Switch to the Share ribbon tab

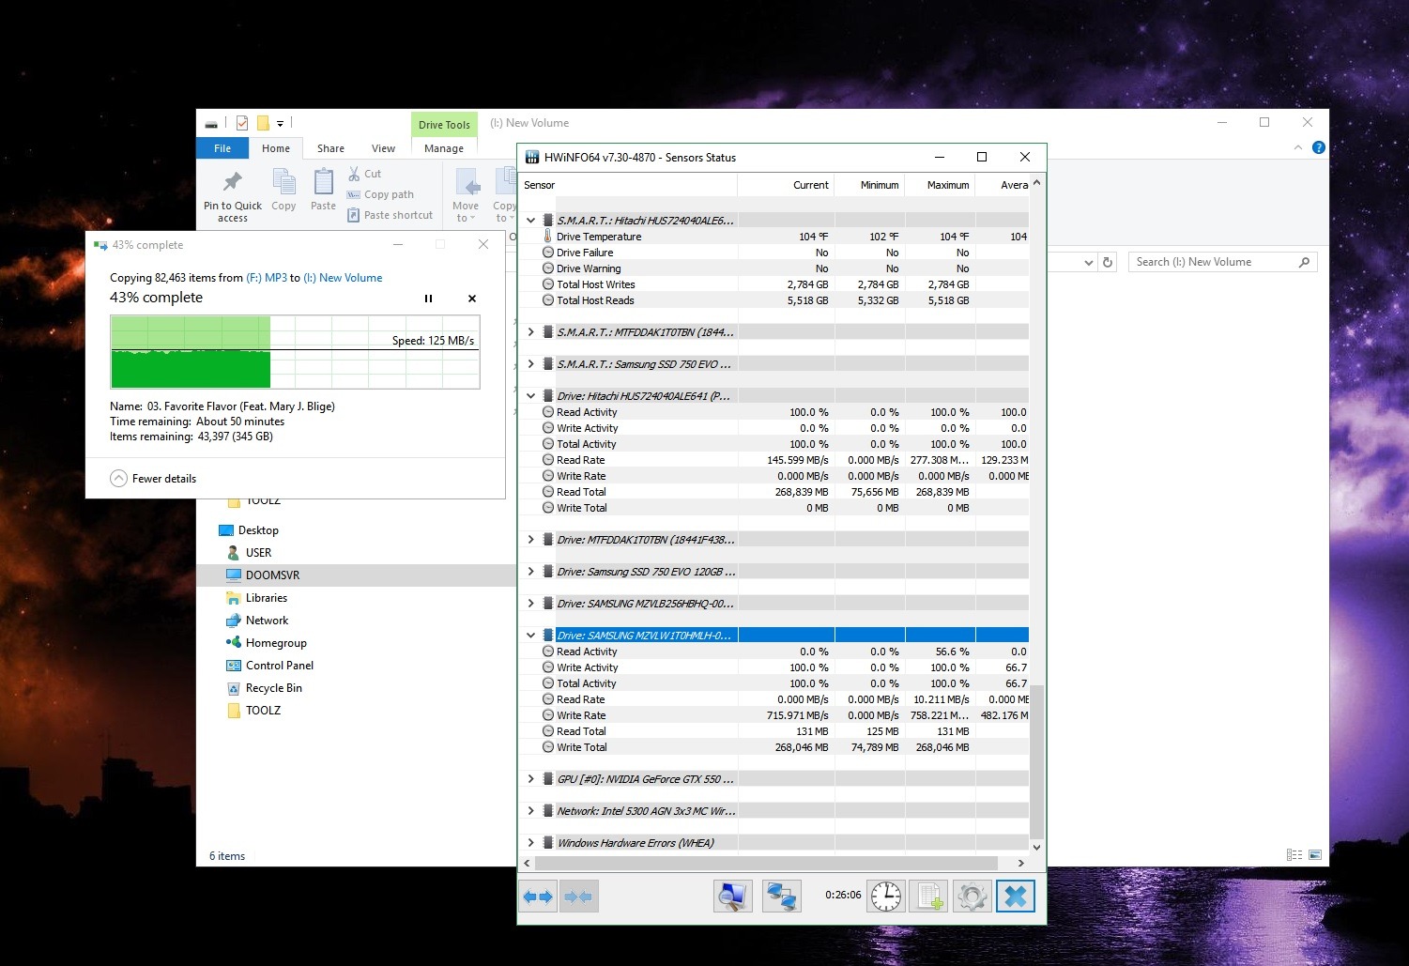coord(330,148)
